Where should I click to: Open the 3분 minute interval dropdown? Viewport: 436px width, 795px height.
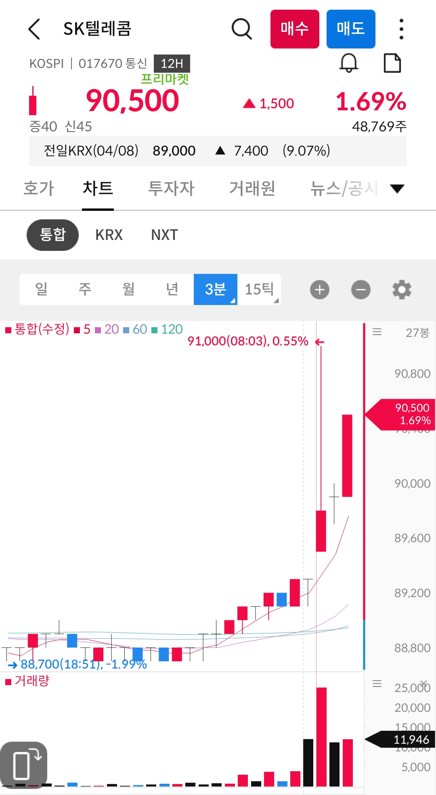point(216,289)
